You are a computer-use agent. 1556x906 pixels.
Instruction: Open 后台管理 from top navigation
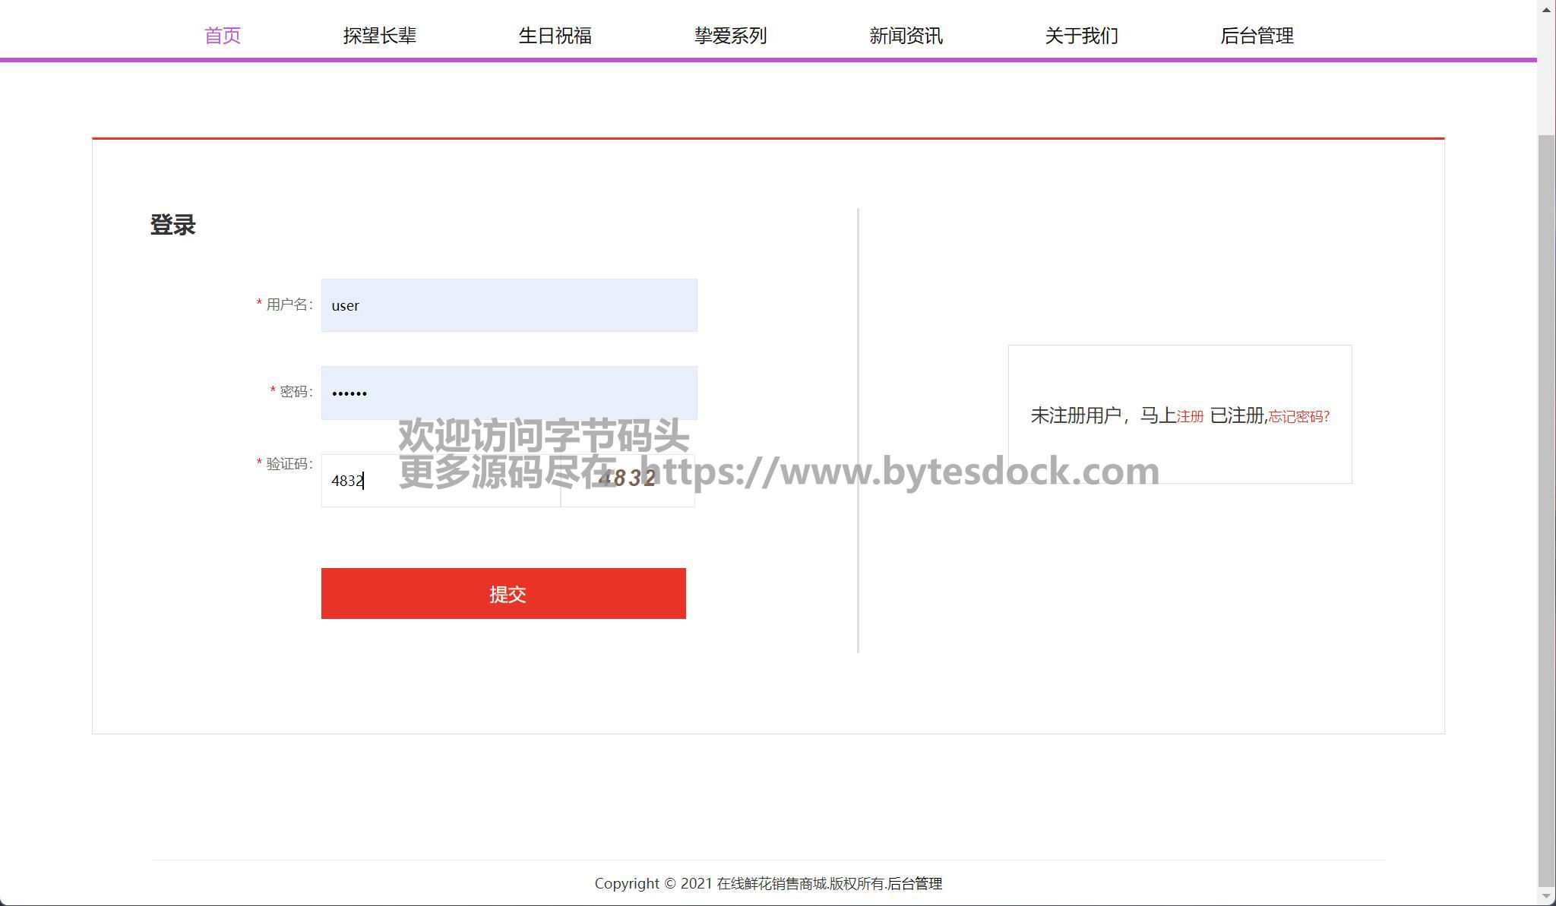[1257, 36]
